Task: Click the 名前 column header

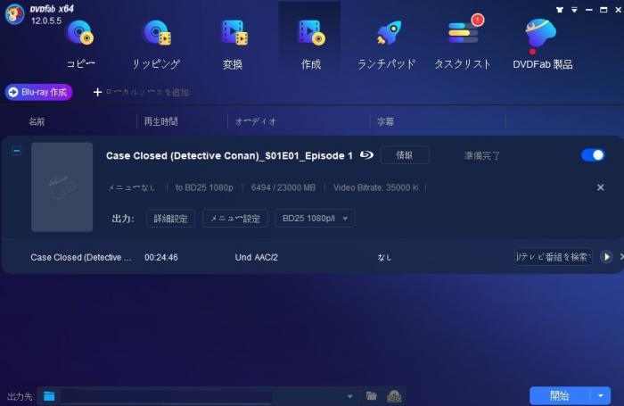Action: pos(37,121)
